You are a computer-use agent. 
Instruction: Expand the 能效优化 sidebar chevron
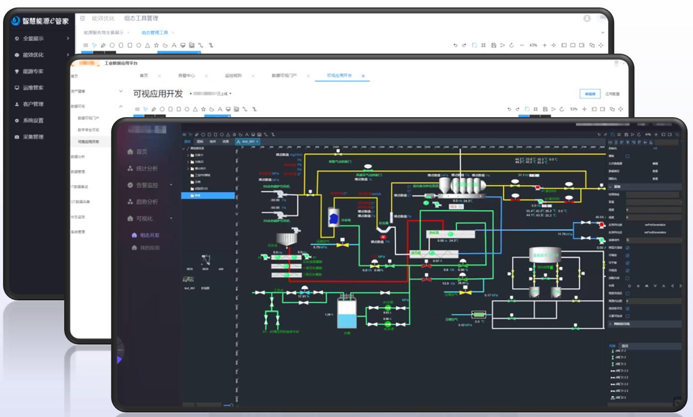68,55
